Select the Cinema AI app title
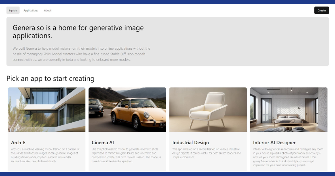Screen dimensions: 335x176 tap(103, 142)
